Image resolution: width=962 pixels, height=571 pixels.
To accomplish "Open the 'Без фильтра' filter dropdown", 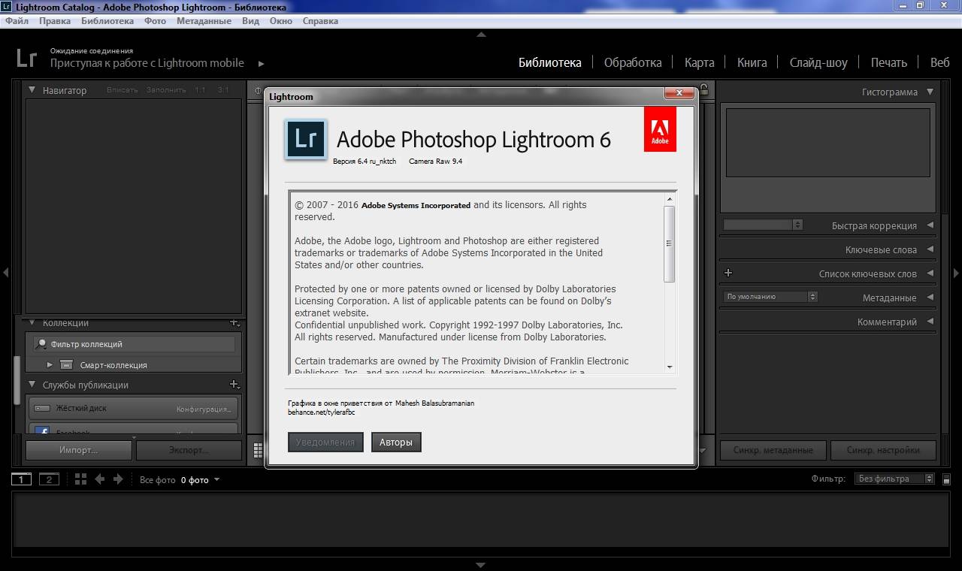I will pyautogui.click(x=894, y=479).
